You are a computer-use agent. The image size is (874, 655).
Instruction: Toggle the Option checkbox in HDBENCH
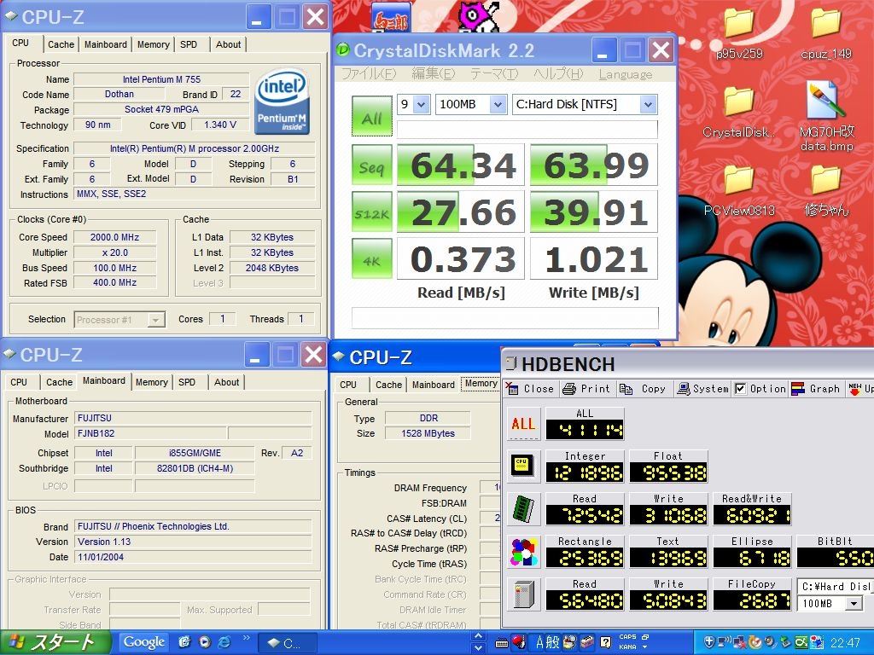click(x=741, y=389)
